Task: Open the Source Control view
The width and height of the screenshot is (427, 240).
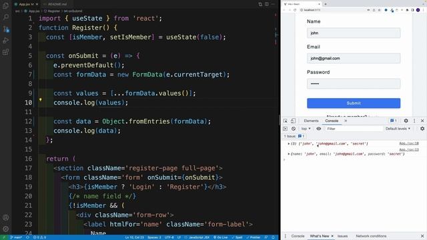Action: pyautogui.click(x=5, y=29)
